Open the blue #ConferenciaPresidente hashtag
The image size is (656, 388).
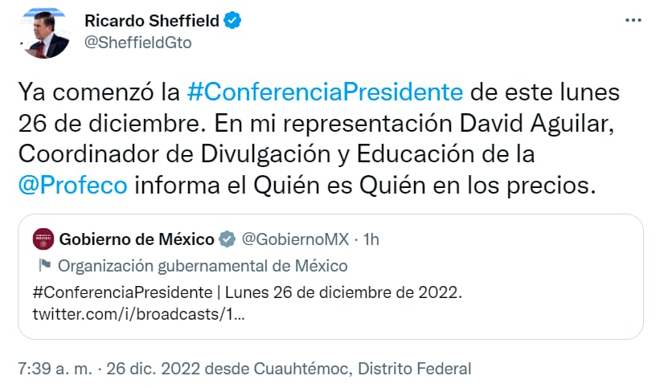[325, 92]
